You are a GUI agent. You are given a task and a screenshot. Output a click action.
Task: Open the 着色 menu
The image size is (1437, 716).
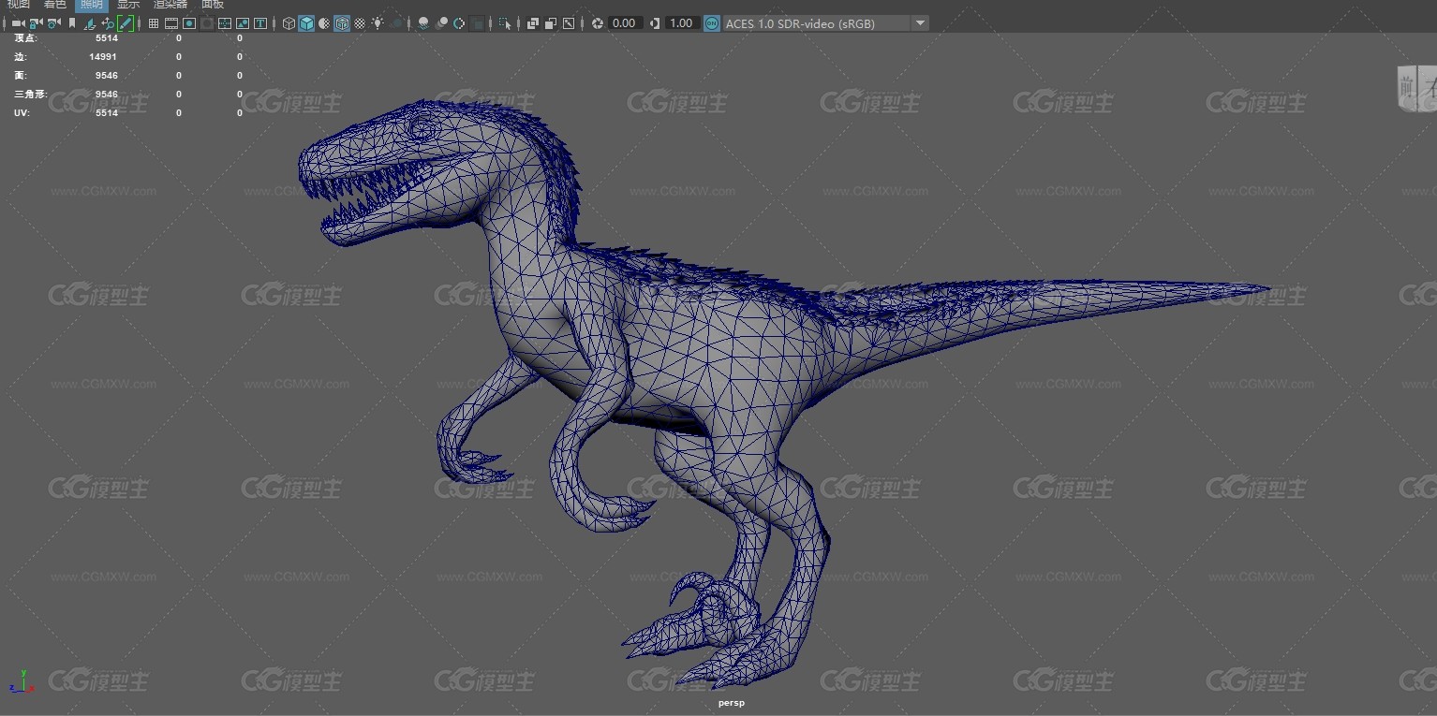click(x=55, y=5)
